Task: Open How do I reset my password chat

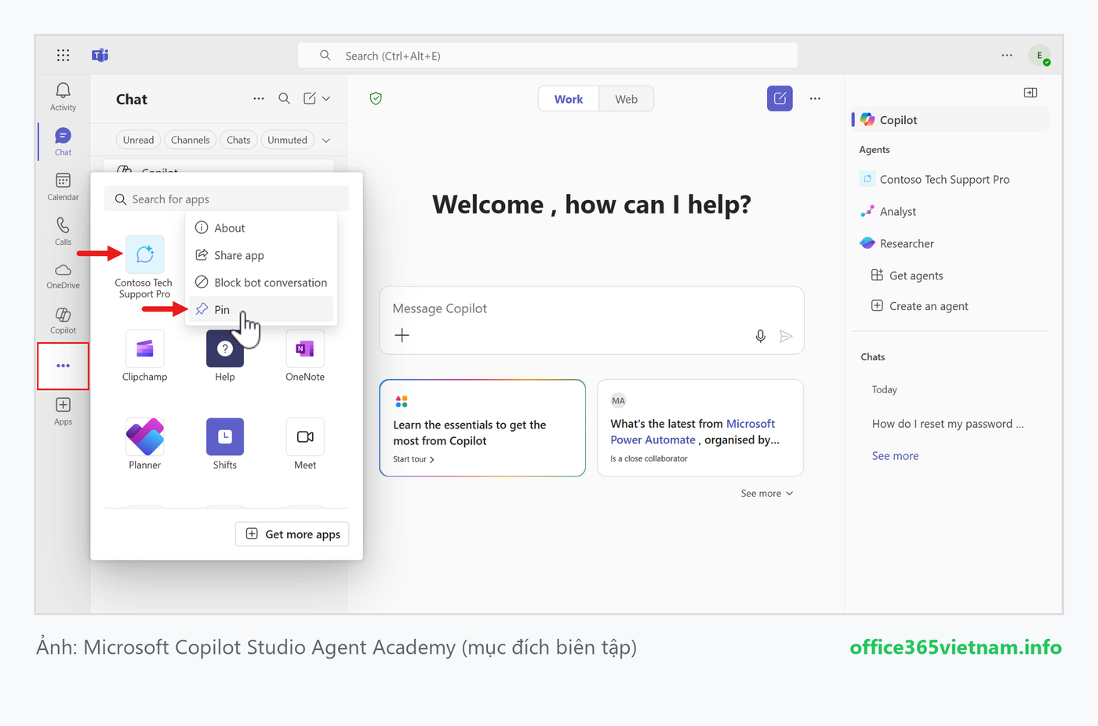Action: 947,424
